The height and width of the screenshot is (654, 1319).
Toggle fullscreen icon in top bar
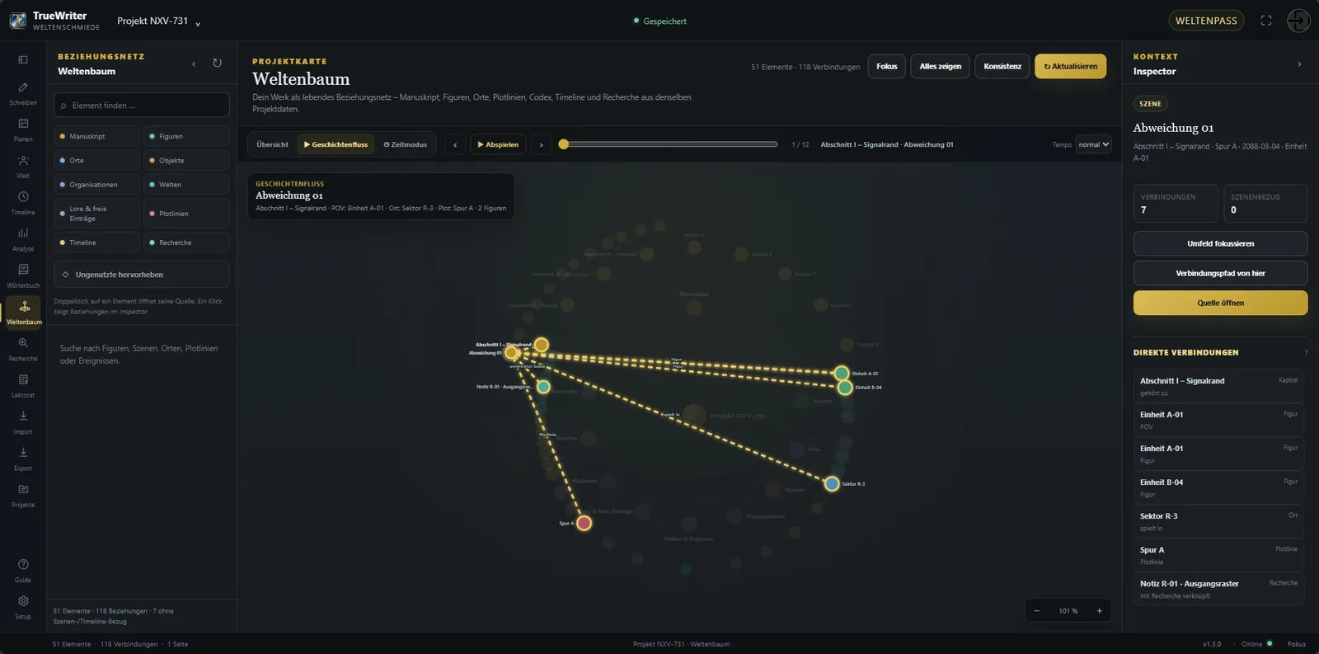click(1266, 21)
